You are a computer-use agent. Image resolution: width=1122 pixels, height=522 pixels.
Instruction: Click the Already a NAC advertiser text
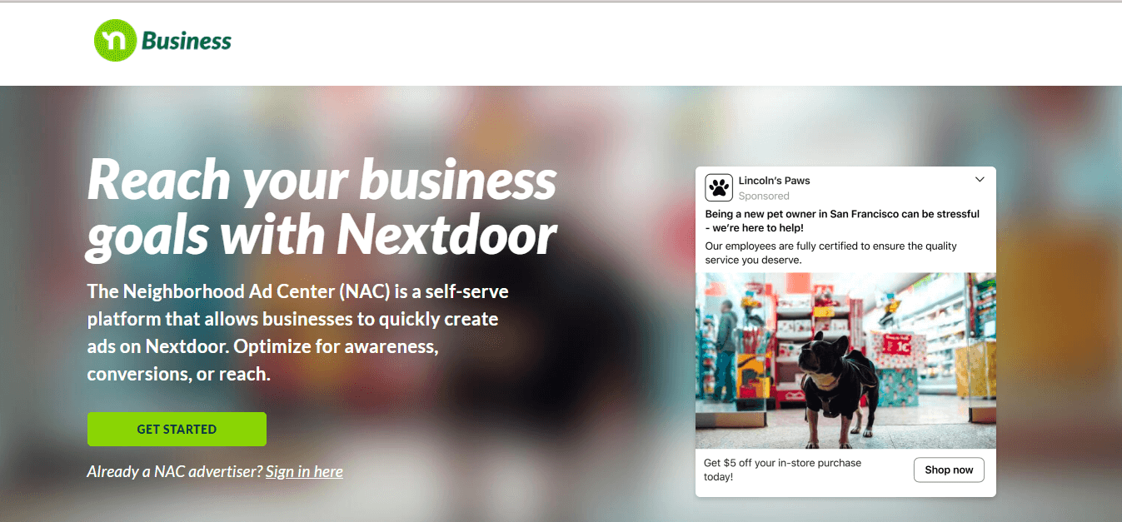click(x=175, y=471)
